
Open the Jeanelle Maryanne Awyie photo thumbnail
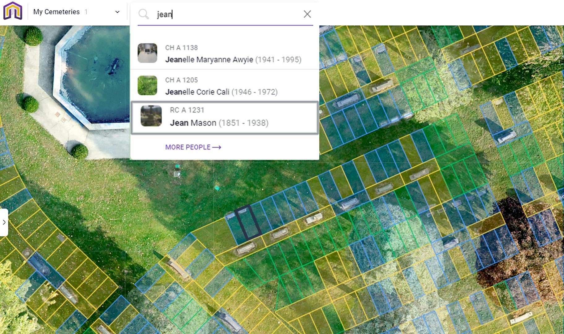(147, 53)
